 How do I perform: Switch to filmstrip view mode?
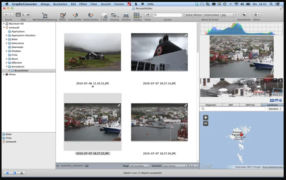pyautogui.click(x=28, y=15)
